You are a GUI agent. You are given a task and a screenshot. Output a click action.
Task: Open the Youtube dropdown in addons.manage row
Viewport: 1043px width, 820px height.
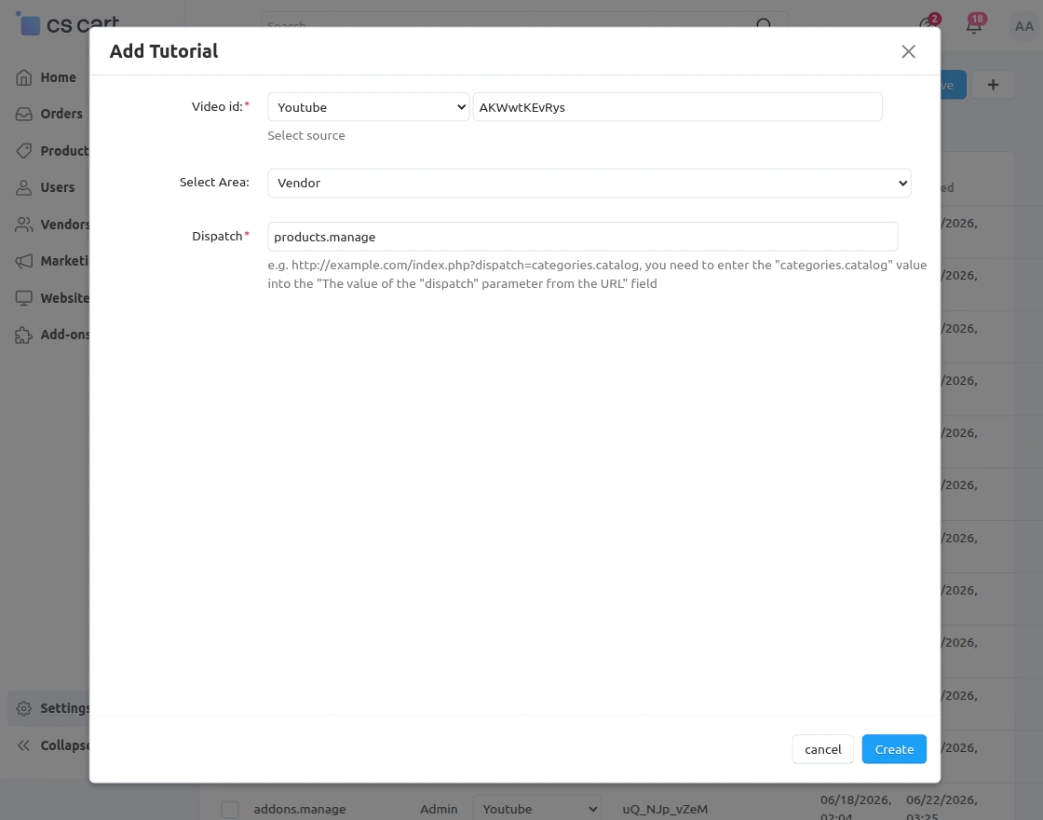pos(536,808)
